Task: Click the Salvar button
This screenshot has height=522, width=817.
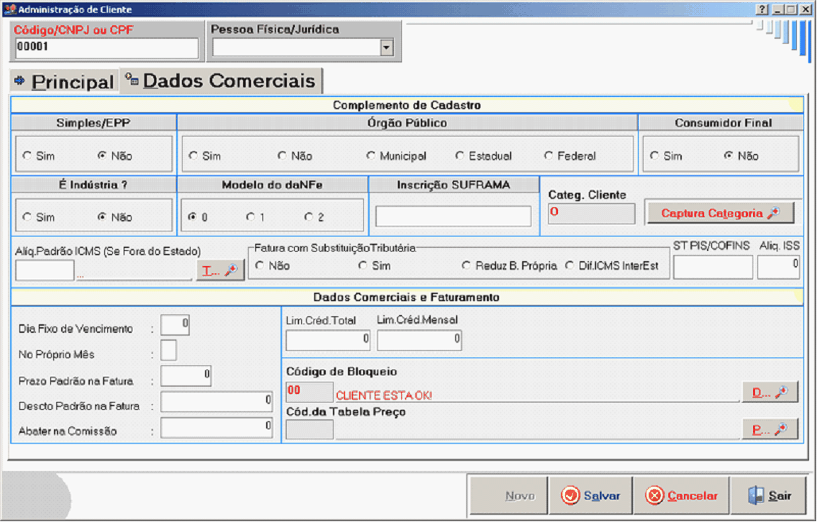Action: coord(590,495)
